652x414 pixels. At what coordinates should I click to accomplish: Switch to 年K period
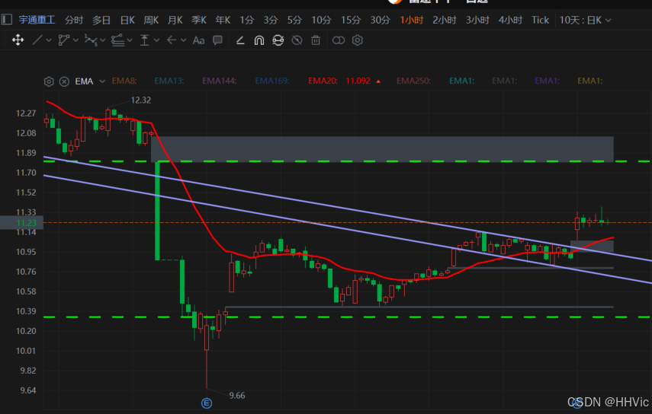[223, 20]
